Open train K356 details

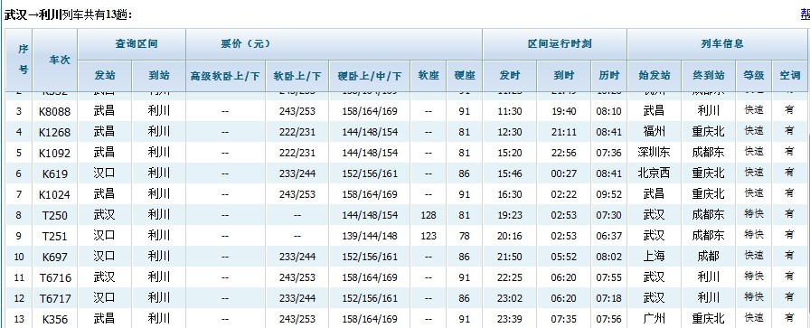pyautogui.click(x=55, y=319)
